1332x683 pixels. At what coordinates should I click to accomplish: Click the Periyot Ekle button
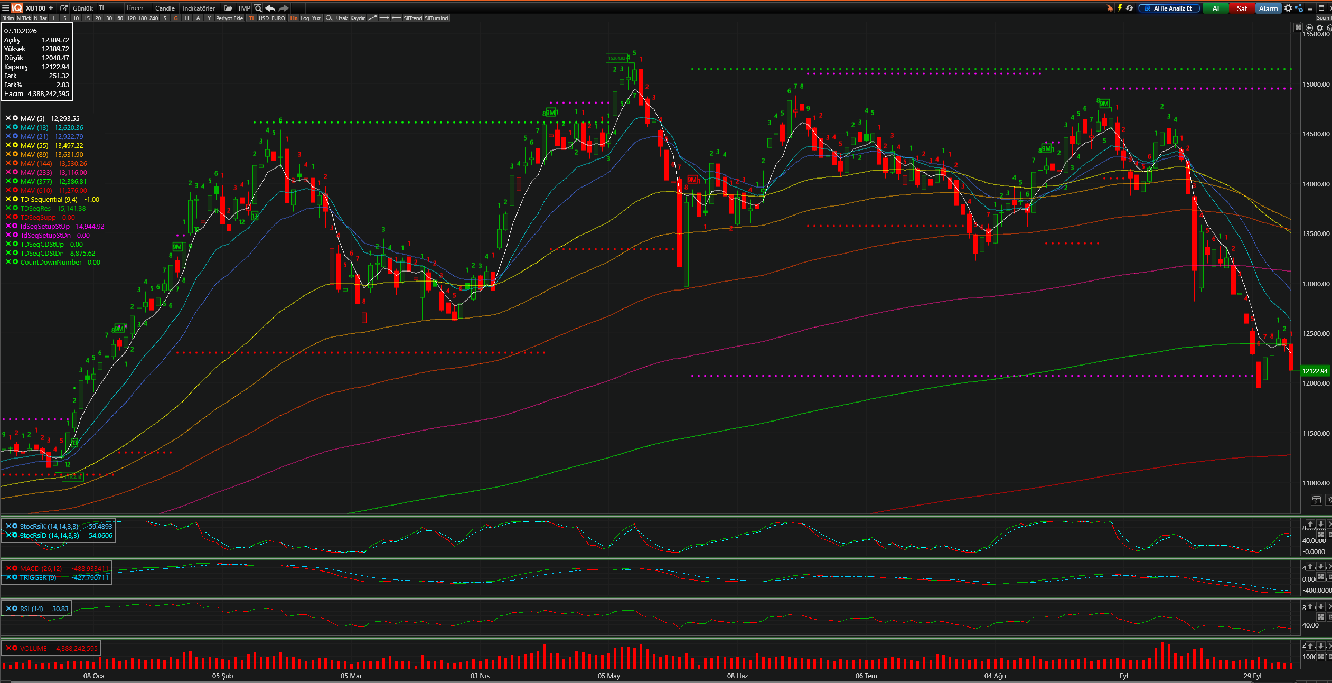230,18
